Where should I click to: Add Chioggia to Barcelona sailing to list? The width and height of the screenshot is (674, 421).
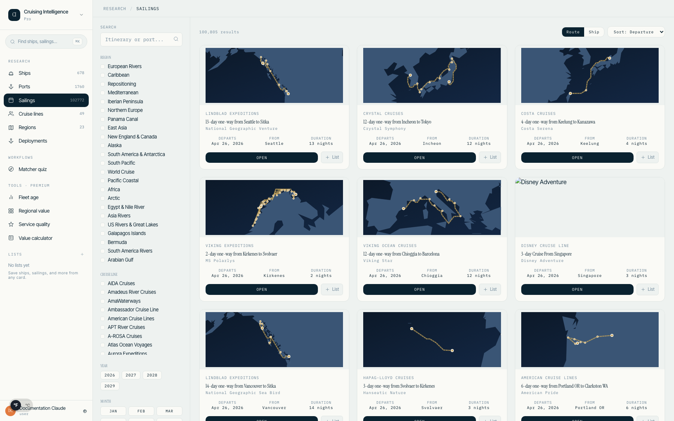click(x=490, y=290)
